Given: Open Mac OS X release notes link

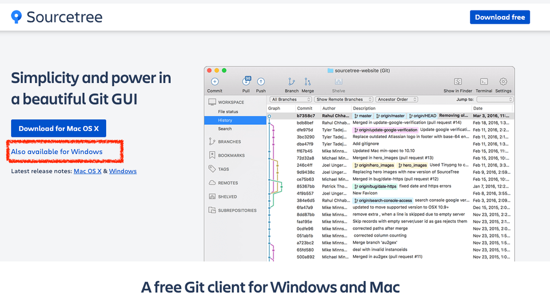Looking at the screenshot, I should (x=88, y=171).
